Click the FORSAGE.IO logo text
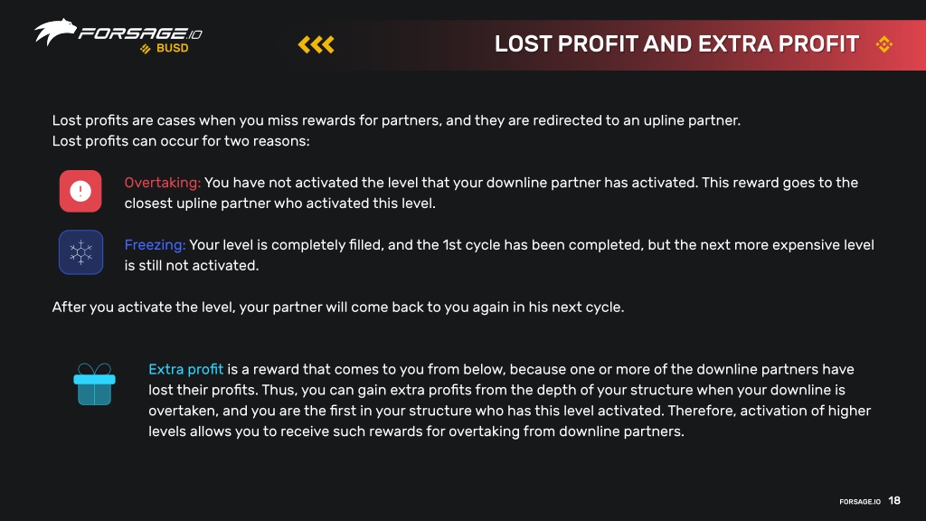926x521 pixels. (140, 33)
